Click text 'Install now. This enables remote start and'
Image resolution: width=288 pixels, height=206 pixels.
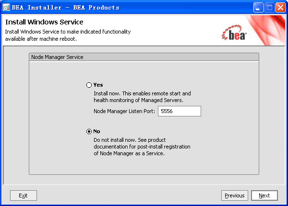(142, 93)
